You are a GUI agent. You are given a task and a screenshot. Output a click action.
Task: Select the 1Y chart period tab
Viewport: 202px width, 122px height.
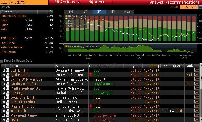coord(85,12)
